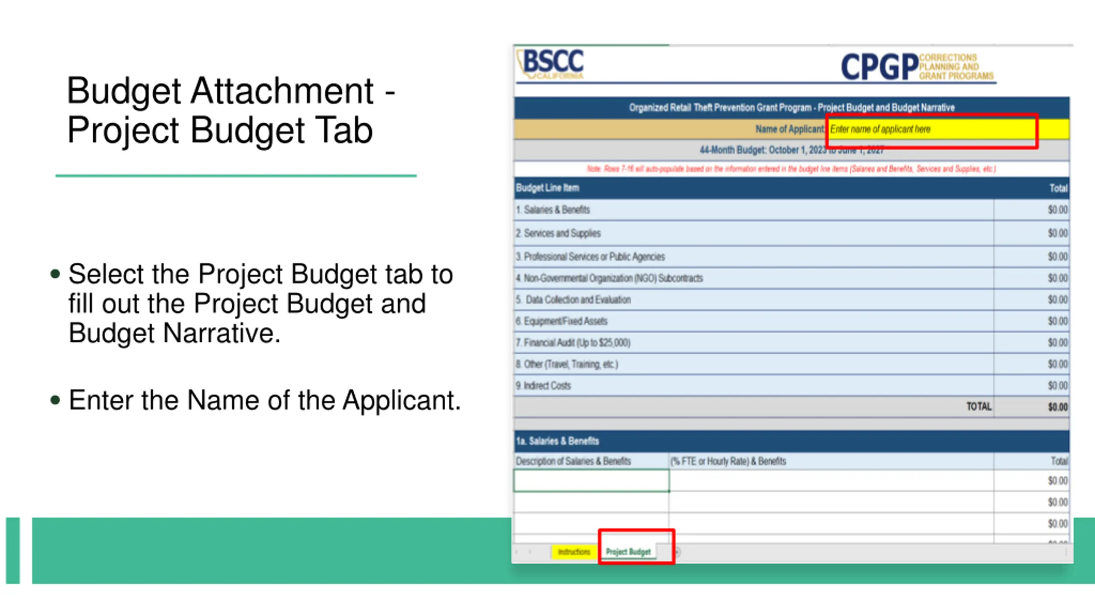This screenshot has width=1095, height=616.
Task: Select the 'Name of Applicant:' label cell
Action: [670, 129]
